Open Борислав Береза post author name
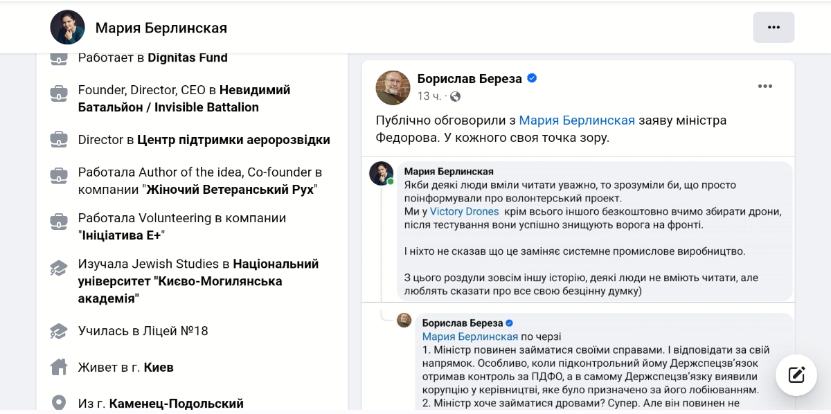 tap(470, 79)
